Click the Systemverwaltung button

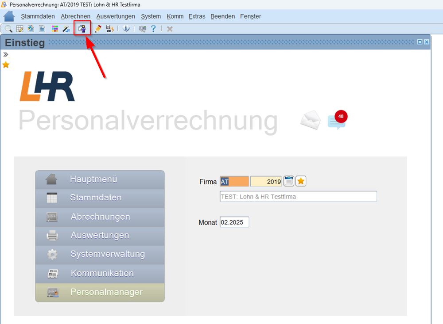click(100, 255)
